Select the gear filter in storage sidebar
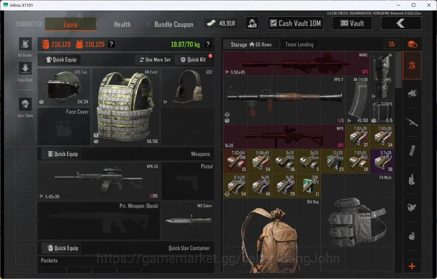 (x=412, y=94)
